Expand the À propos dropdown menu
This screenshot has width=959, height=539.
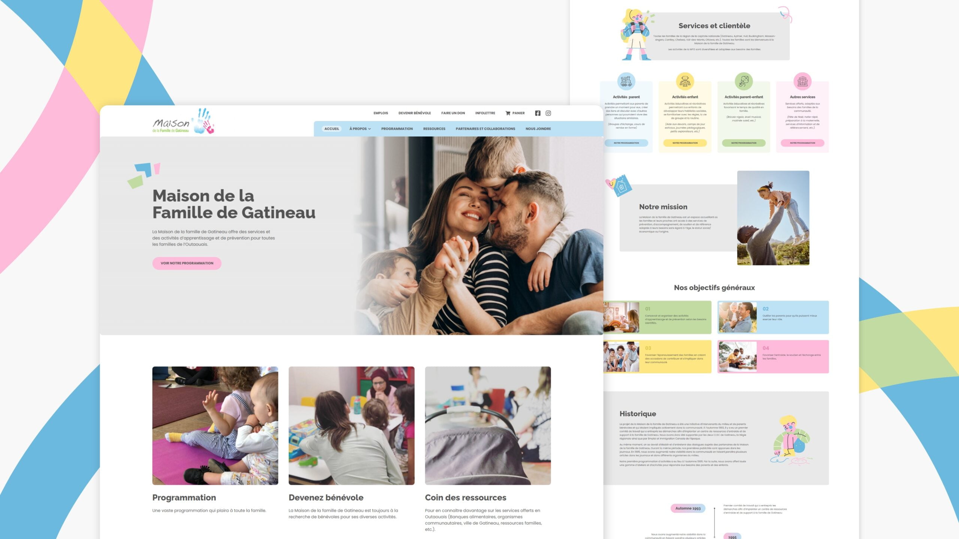pos(360,129)
